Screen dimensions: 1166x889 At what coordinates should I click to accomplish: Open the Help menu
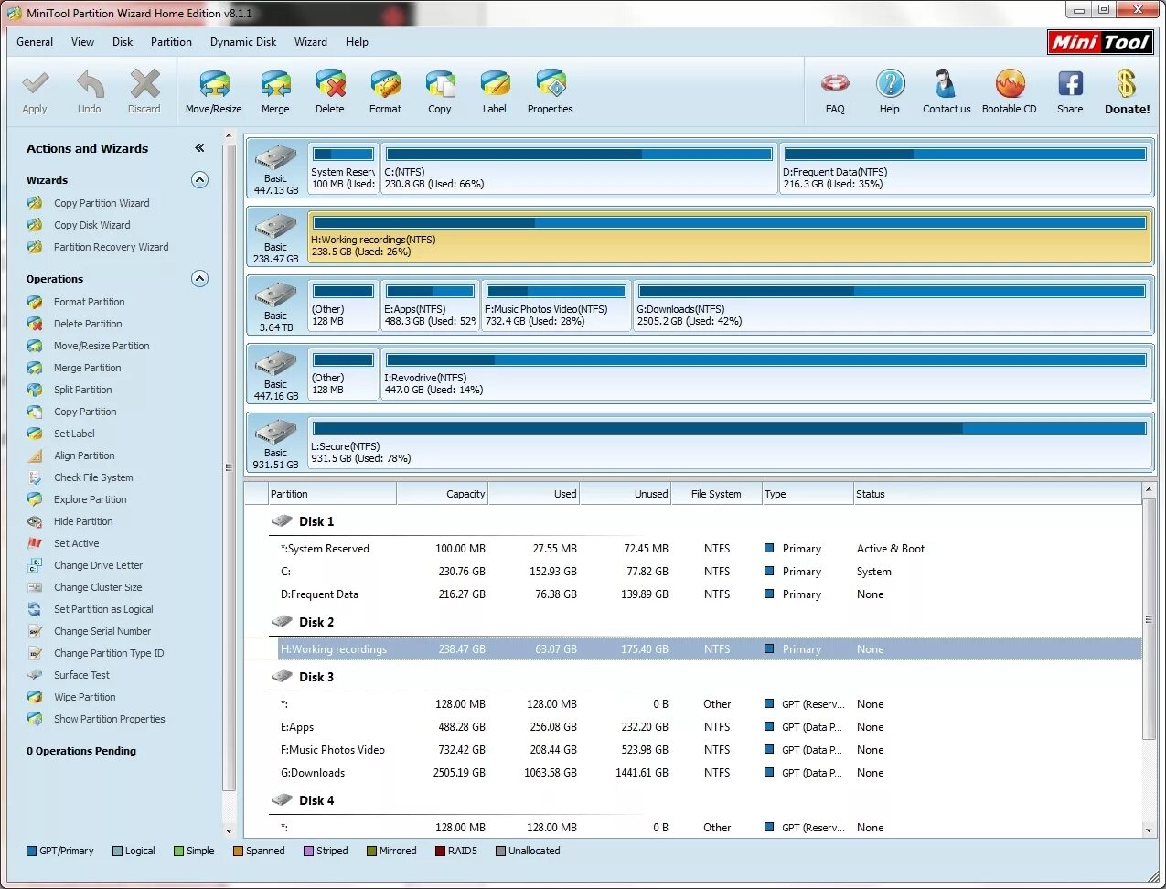357,42
